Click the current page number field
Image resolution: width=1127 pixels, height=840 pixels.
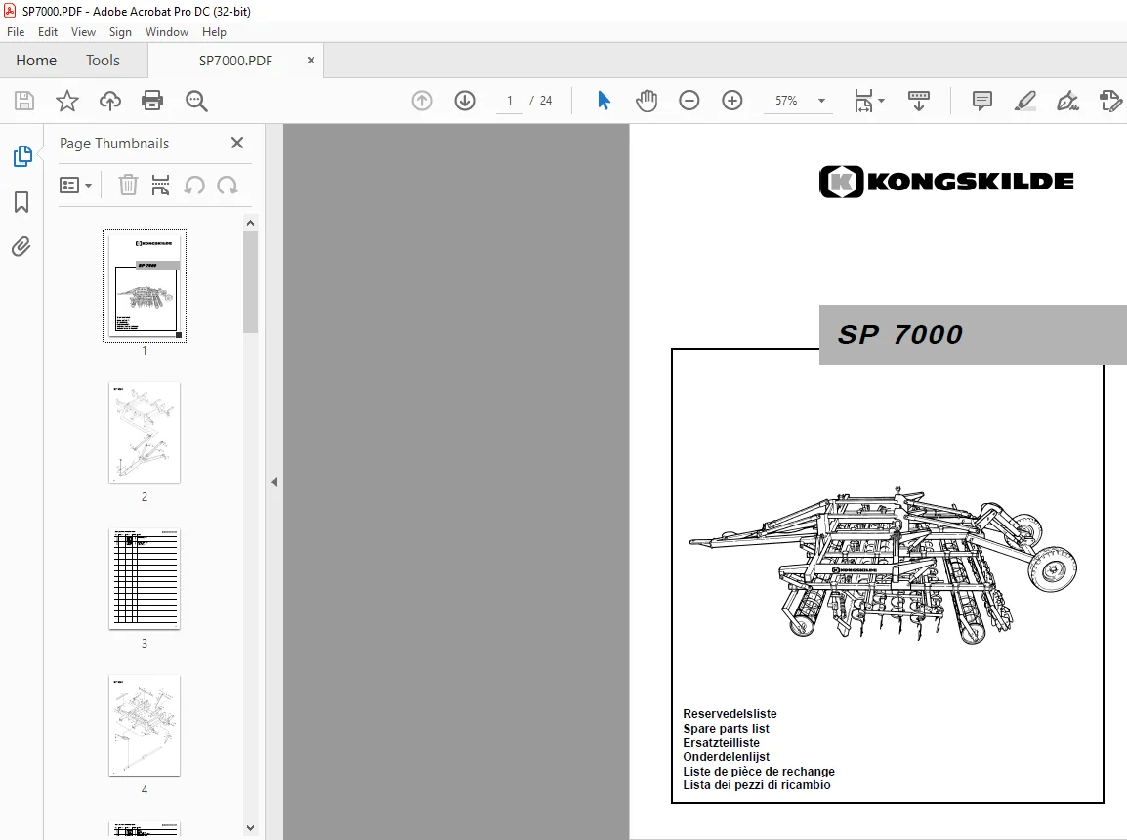tap(510, 101)
